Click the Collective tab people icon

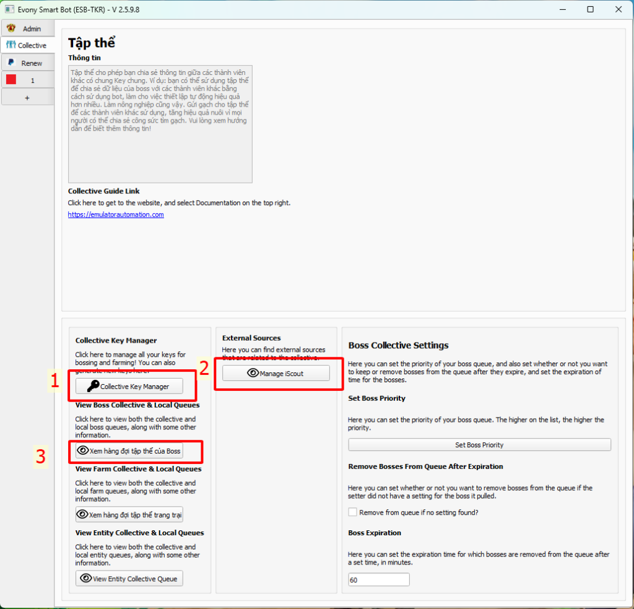click(x=11, y=45)
